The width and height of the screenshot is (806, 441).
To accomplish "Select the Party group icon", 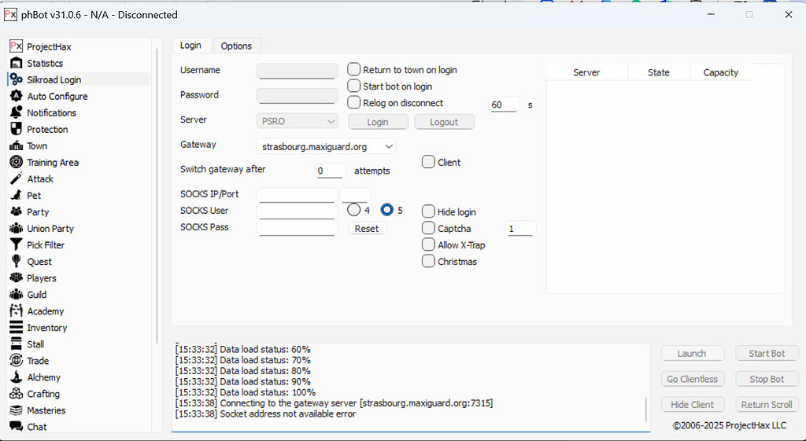I will [x=17, y=211].
